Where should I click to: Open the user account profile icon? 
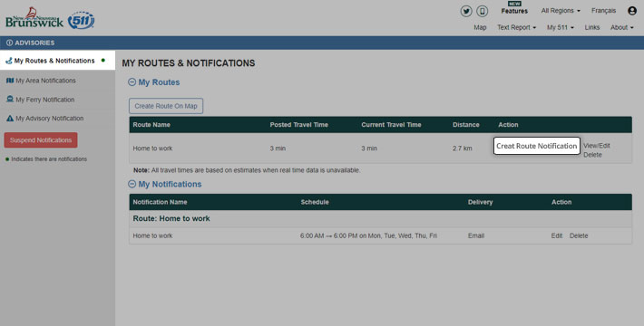632,11
